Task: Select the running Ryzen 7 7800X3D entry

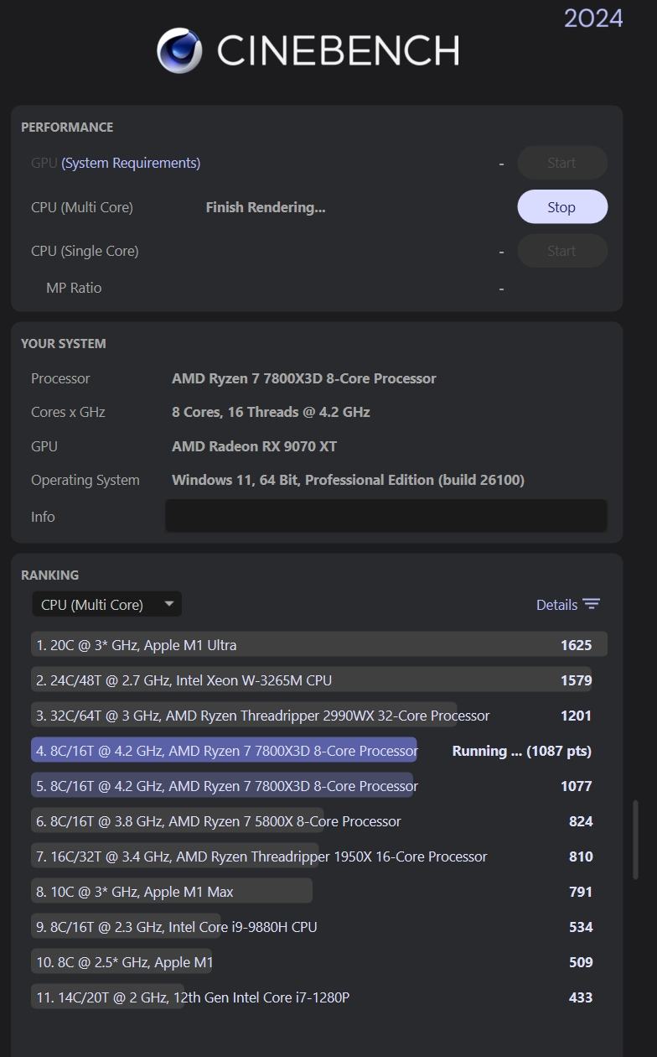Action: coord(312,751)
